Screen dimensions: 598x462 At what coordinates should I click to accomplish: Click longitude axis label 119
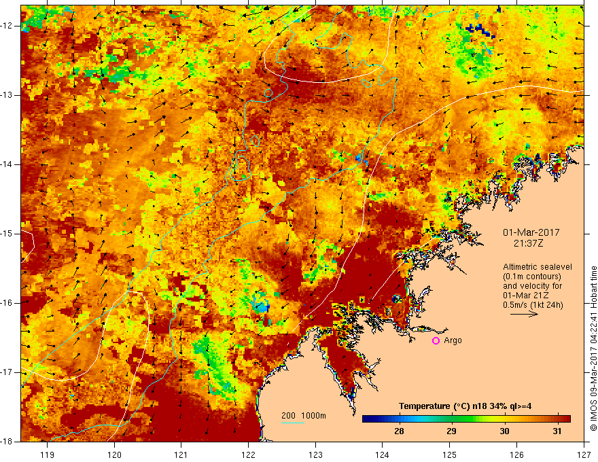[x=48, y=455]
